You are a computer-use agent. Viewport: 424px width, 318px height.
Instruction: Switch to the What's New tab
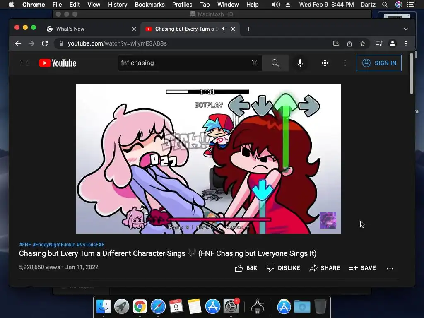(92, 29)
